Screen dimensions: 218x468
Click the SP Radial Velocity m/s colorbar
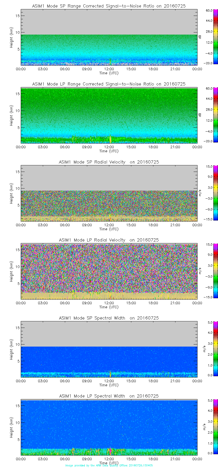click(x=215, y=193)
